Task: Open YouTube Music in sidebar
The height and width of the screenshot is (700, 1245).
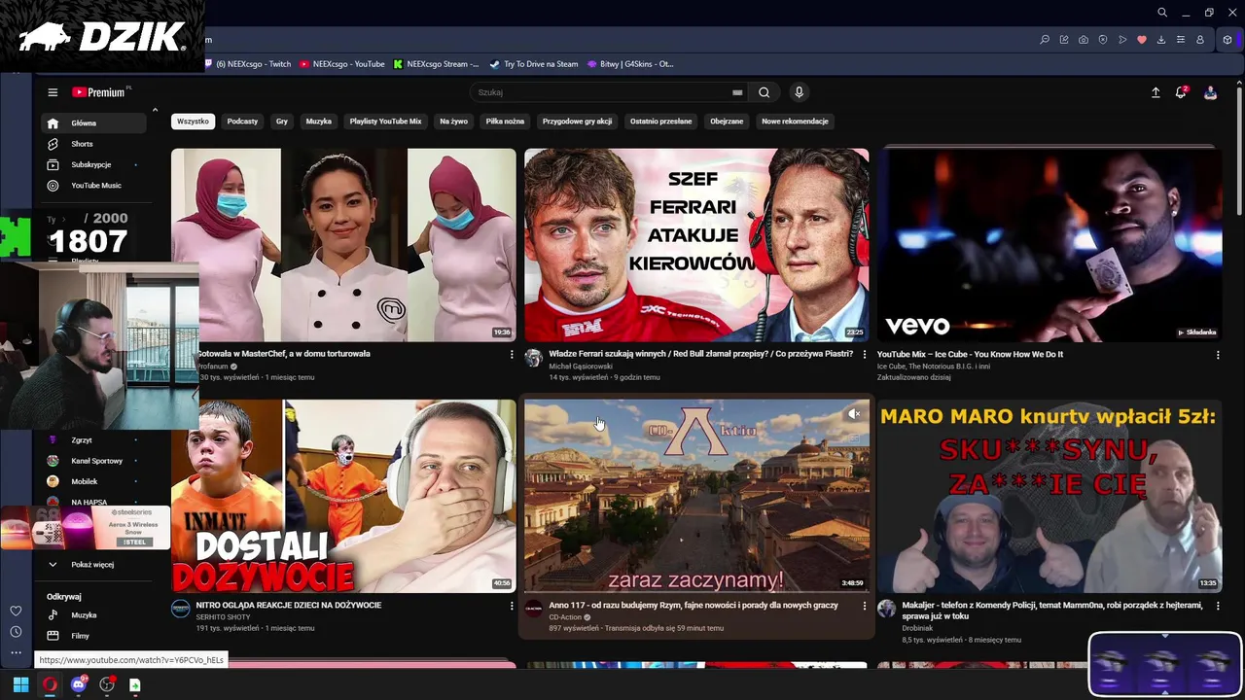Action: tap(94, 186)
